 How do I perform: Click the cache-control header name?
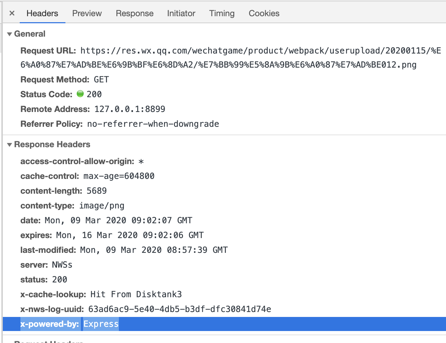[x=50, y=176]
